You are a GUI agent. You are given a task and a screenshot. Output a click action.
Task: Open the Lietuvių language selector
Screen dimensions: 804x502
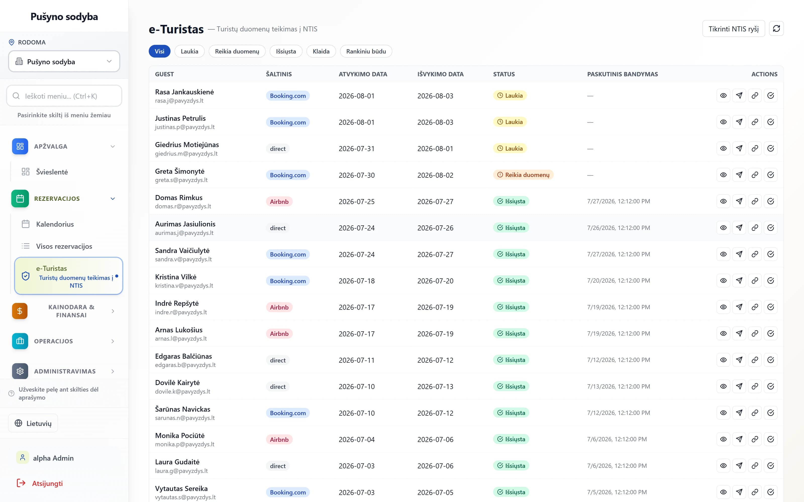pyautogui.click(x=33, y=423)
